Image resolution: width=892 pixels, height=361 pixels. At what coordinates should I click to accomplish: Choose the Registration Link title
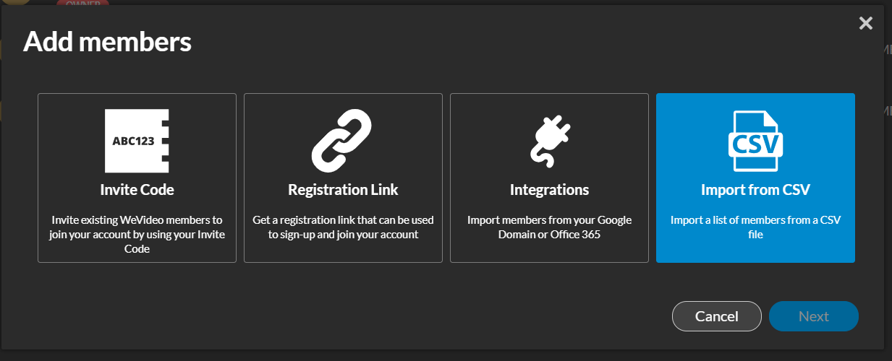pyautogui.click(x=343, y=190)
